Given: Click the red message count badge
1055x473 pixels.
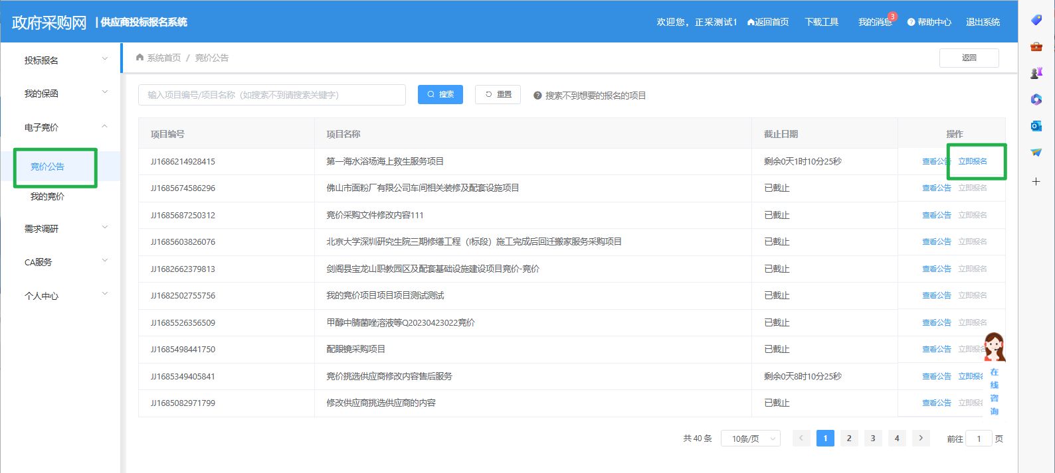Looking at the screenshot, I should (x=892, y=17).
